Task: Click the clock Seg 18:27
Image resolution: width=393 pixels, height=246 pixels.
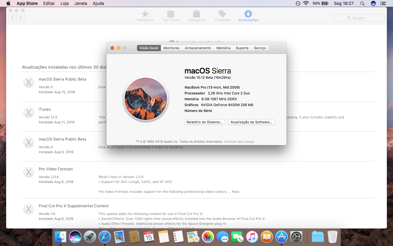Action: click(344, 3)
